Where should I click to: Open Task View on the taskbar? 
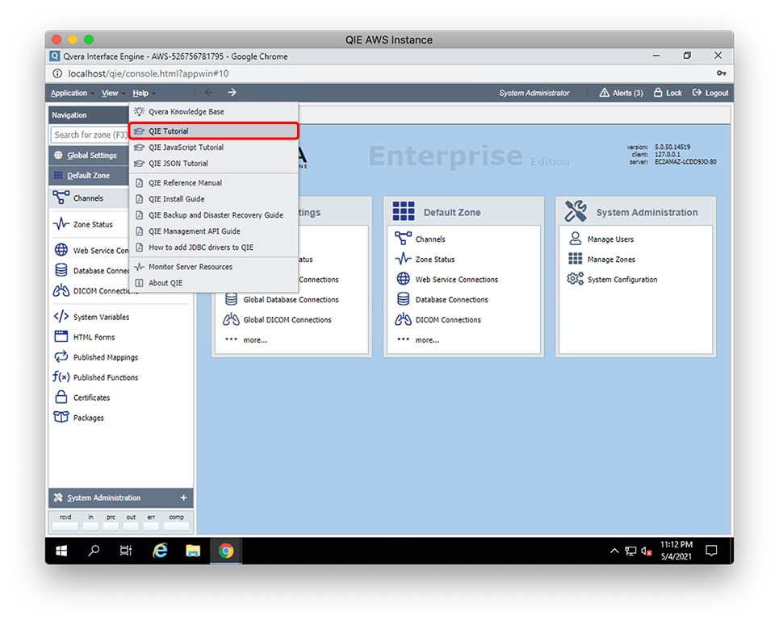point(126,551)
